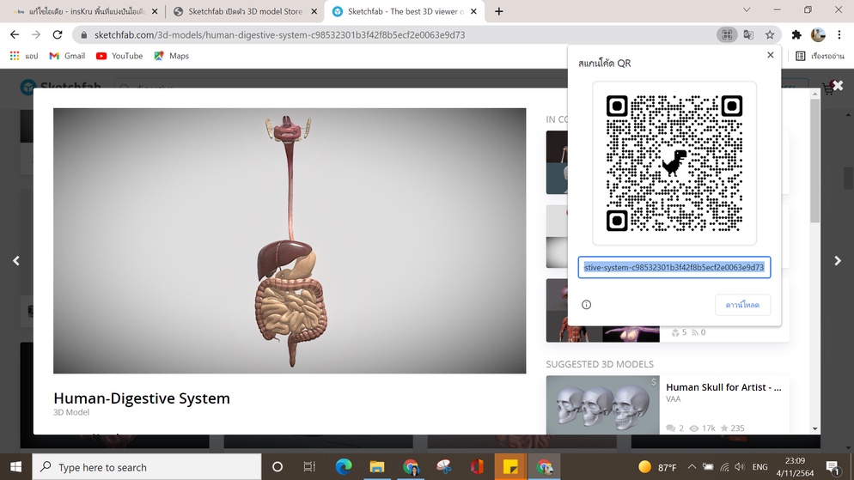Open Task View on the taskbar
854x480 pixels.
309,467
